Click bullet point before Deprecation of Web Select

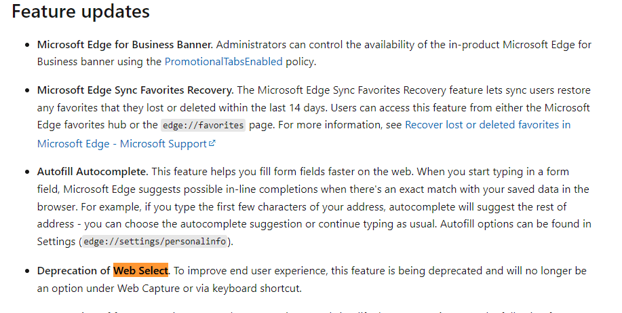point(26,271)
